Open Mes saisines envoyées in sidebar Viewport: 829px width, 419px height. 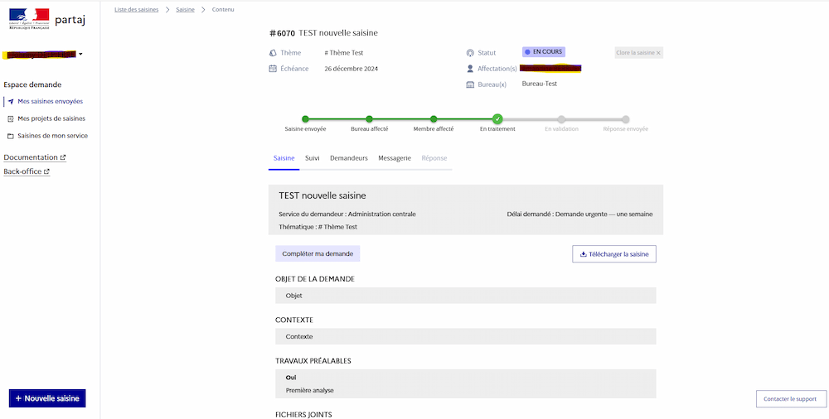click(50, 102)
